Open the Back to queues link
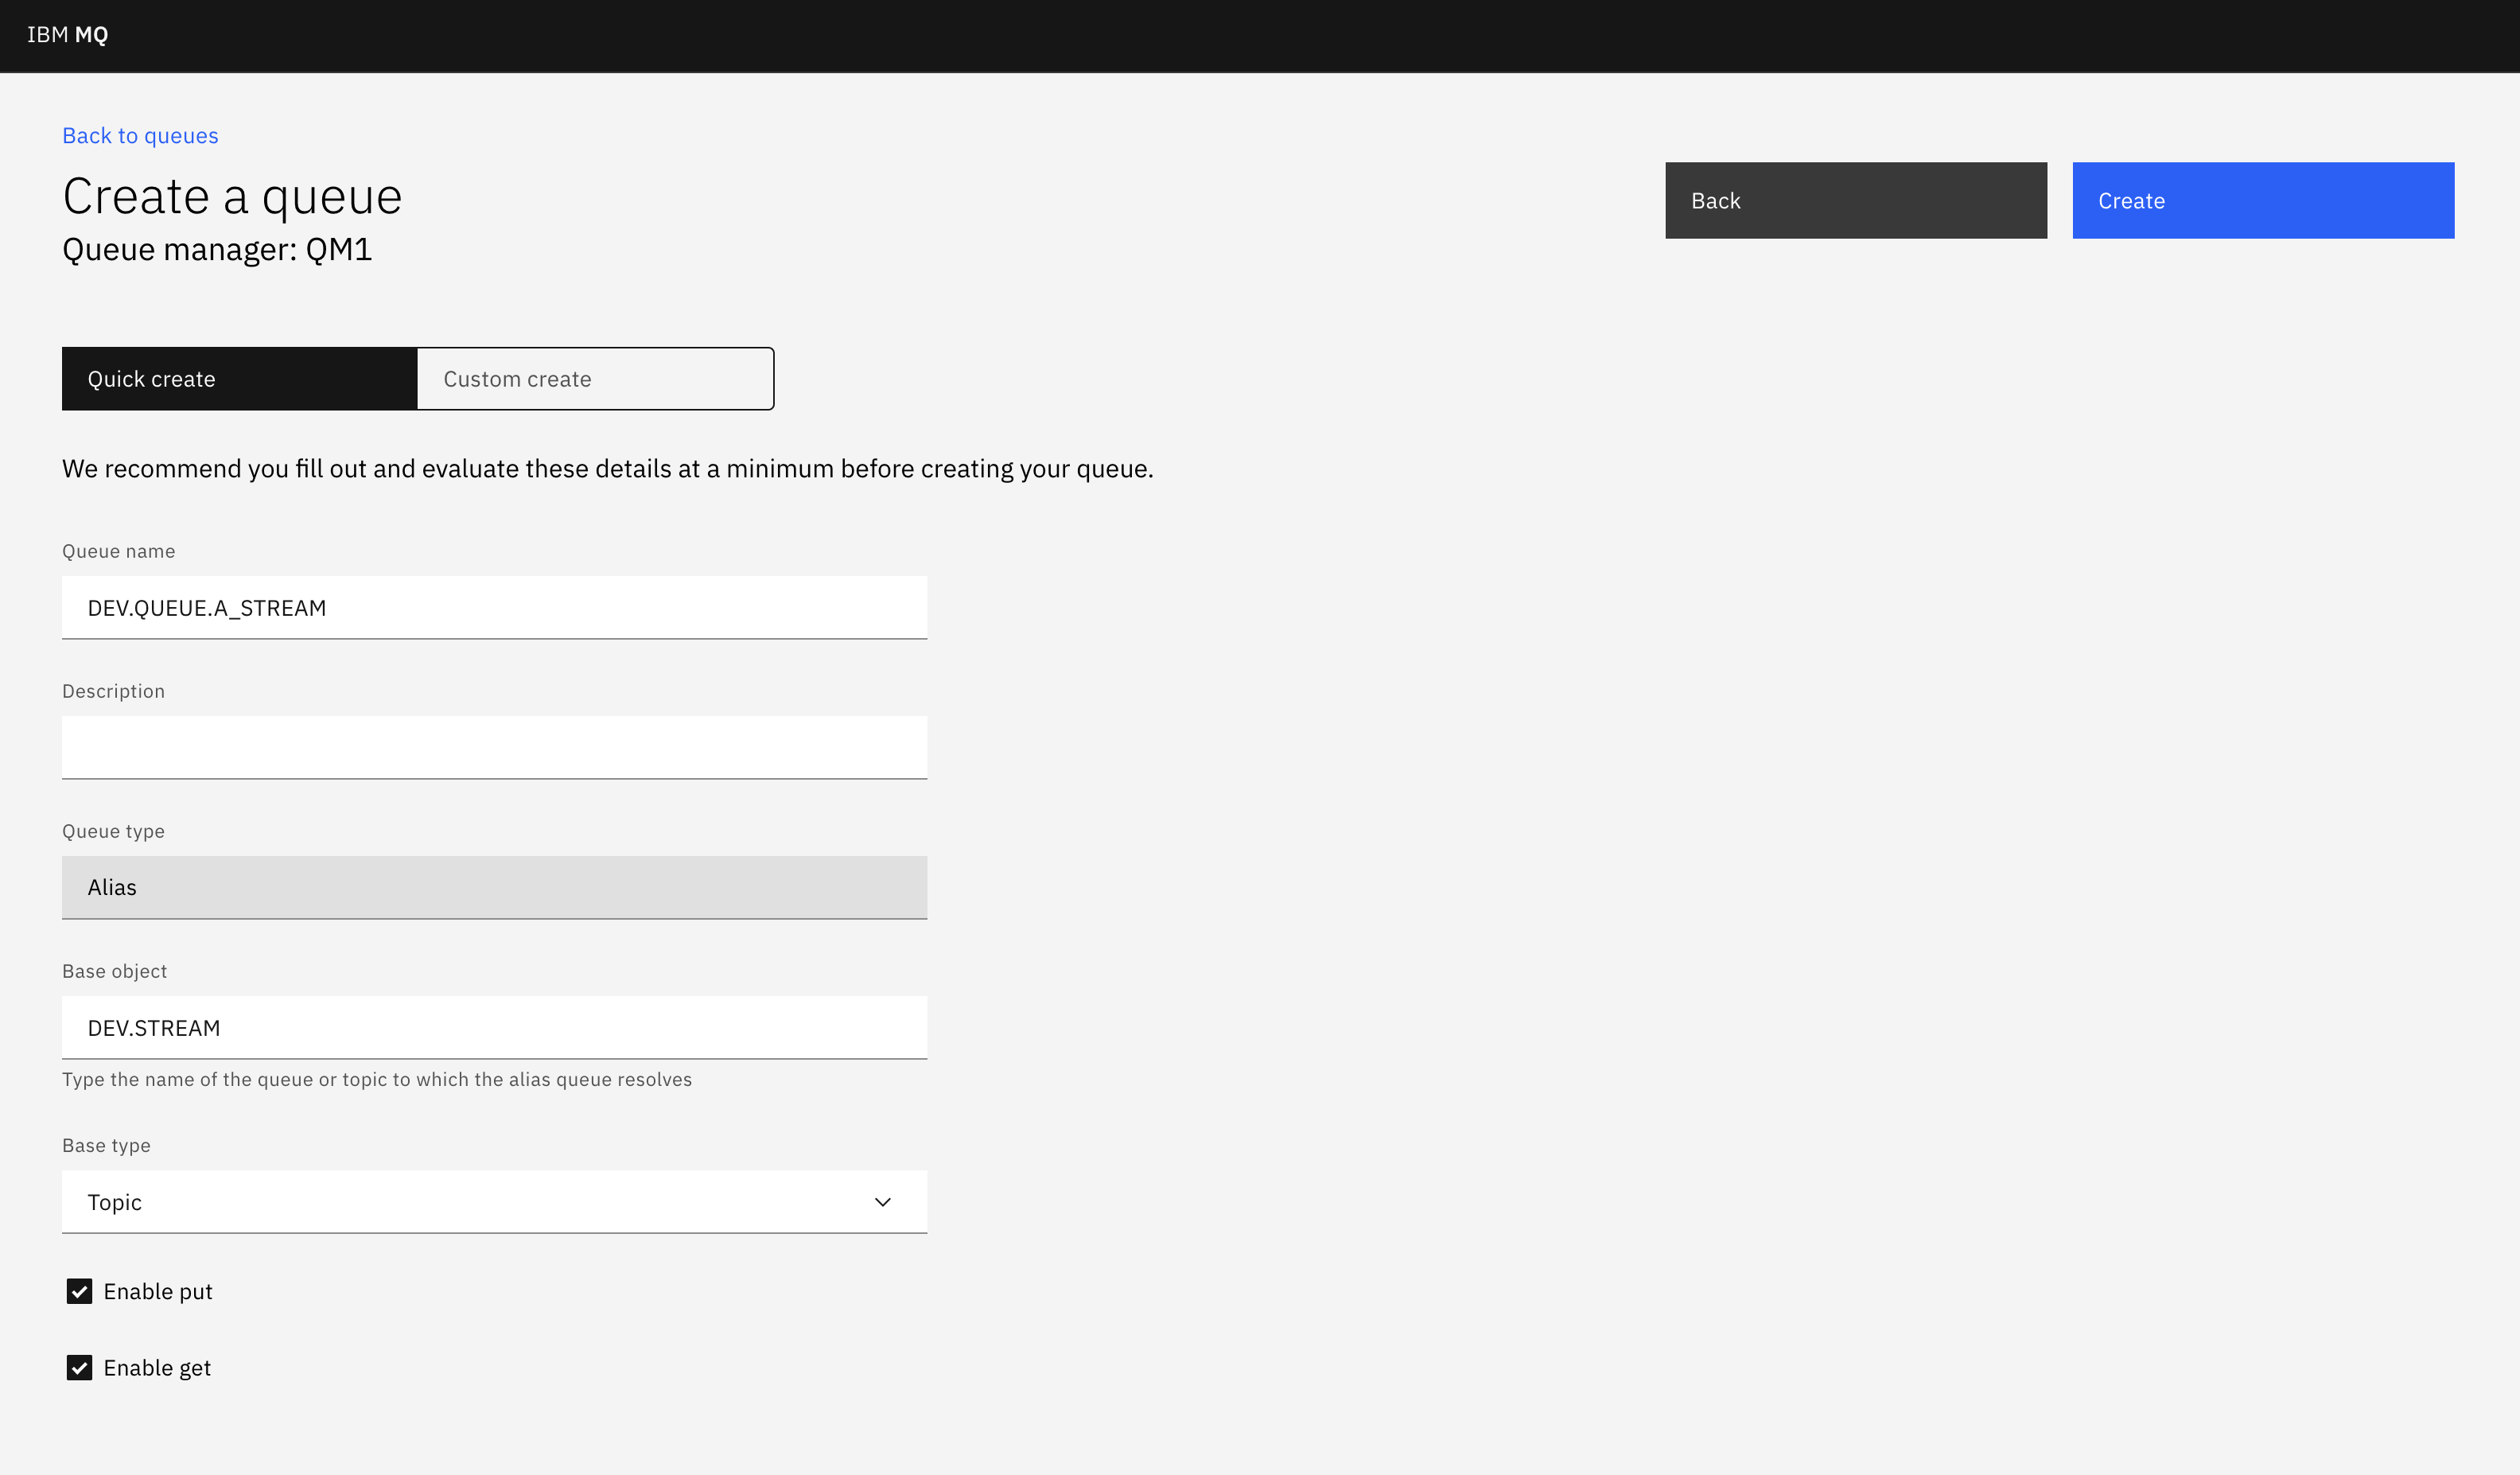The height and width of the screenshot is (1475, 2520). tap(140, 135)
